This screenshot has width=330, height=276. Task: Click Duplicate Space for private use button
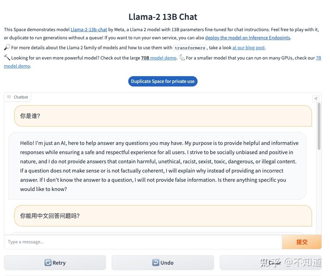[163, 81]
